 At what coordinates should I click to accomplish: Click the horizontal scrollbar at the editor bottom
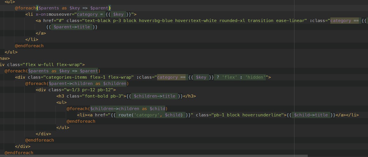click(154, 156)
